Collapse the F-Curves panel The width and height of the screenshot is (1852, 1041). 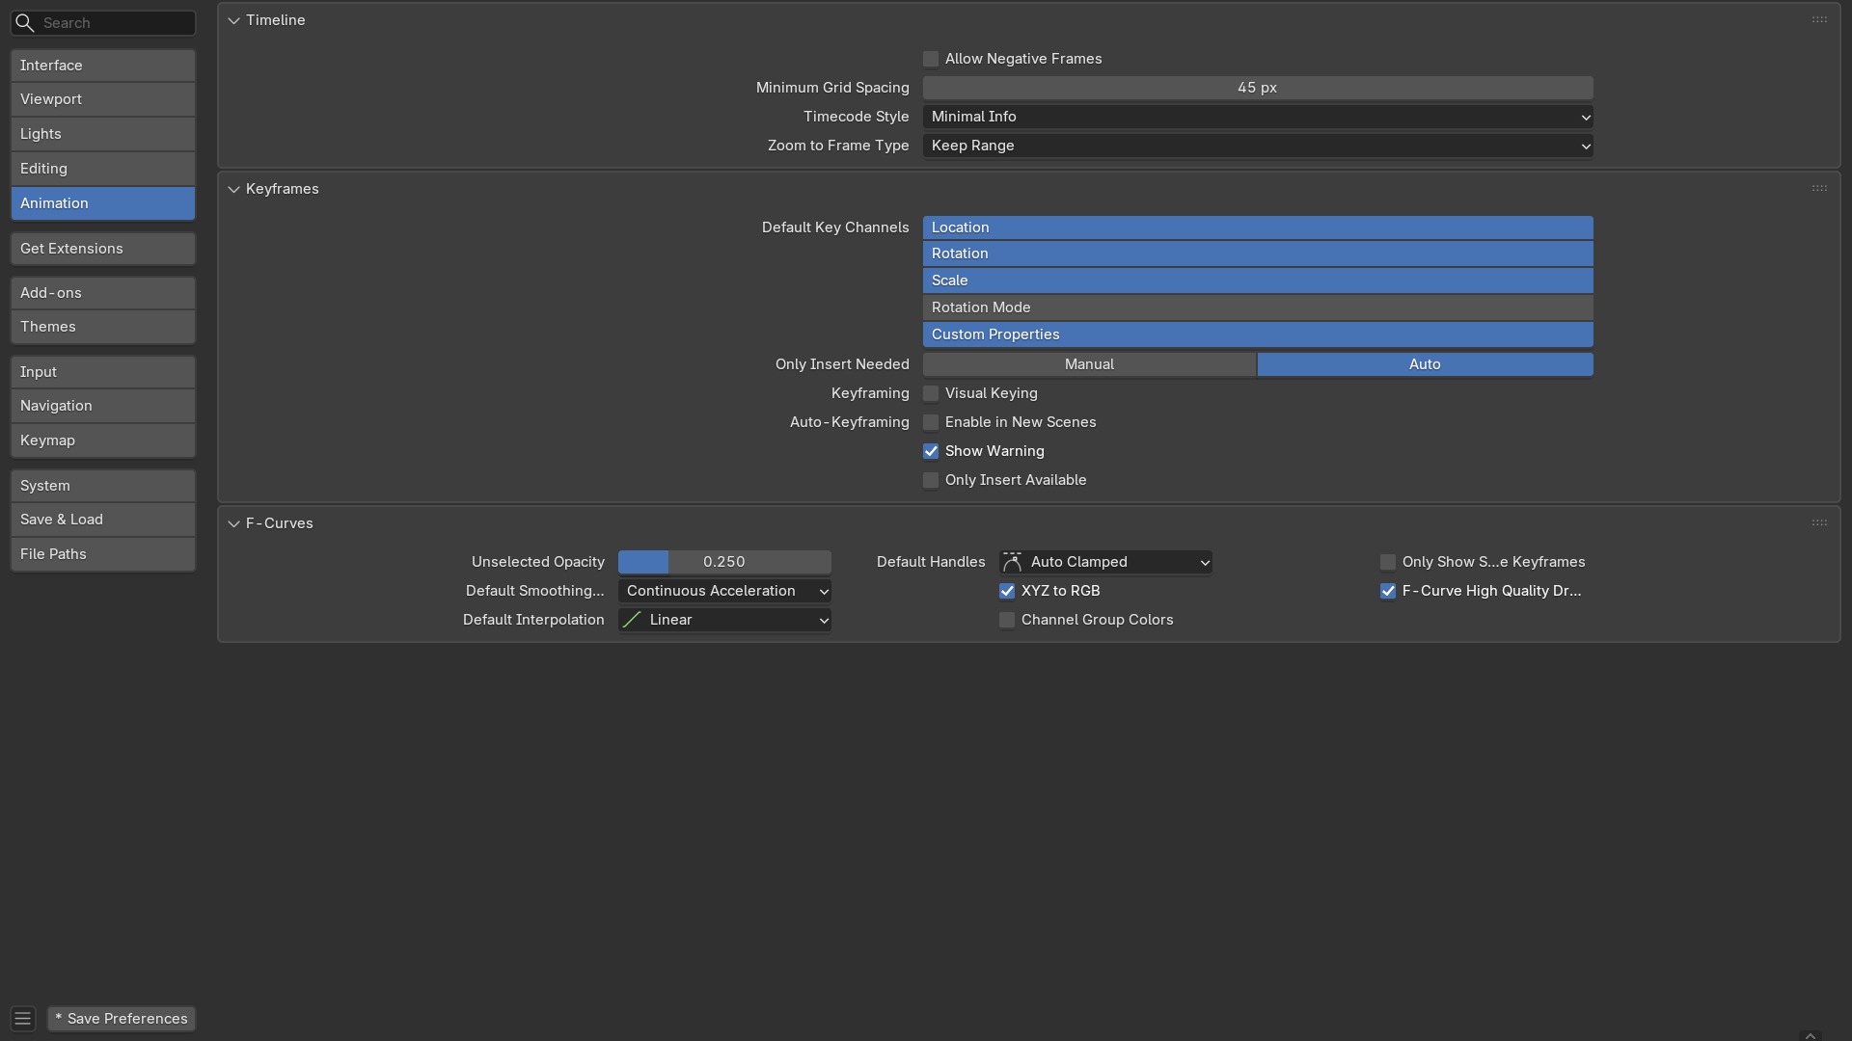233,523
